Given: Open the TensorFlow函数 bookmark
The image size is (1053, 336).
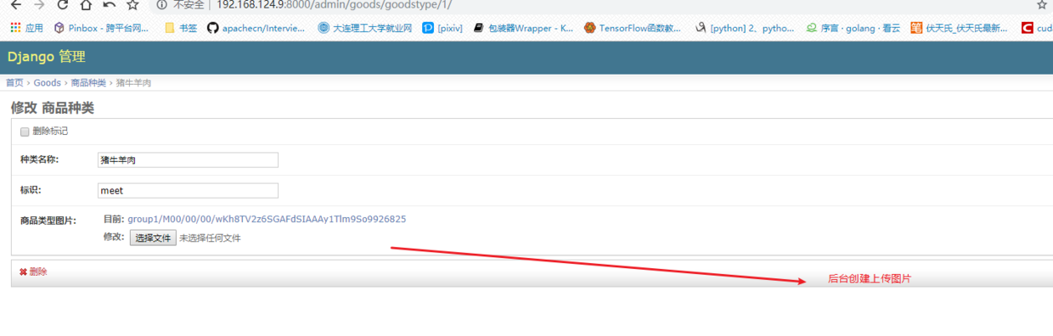Looking at the screenshot, I should (x=633, y=28).
